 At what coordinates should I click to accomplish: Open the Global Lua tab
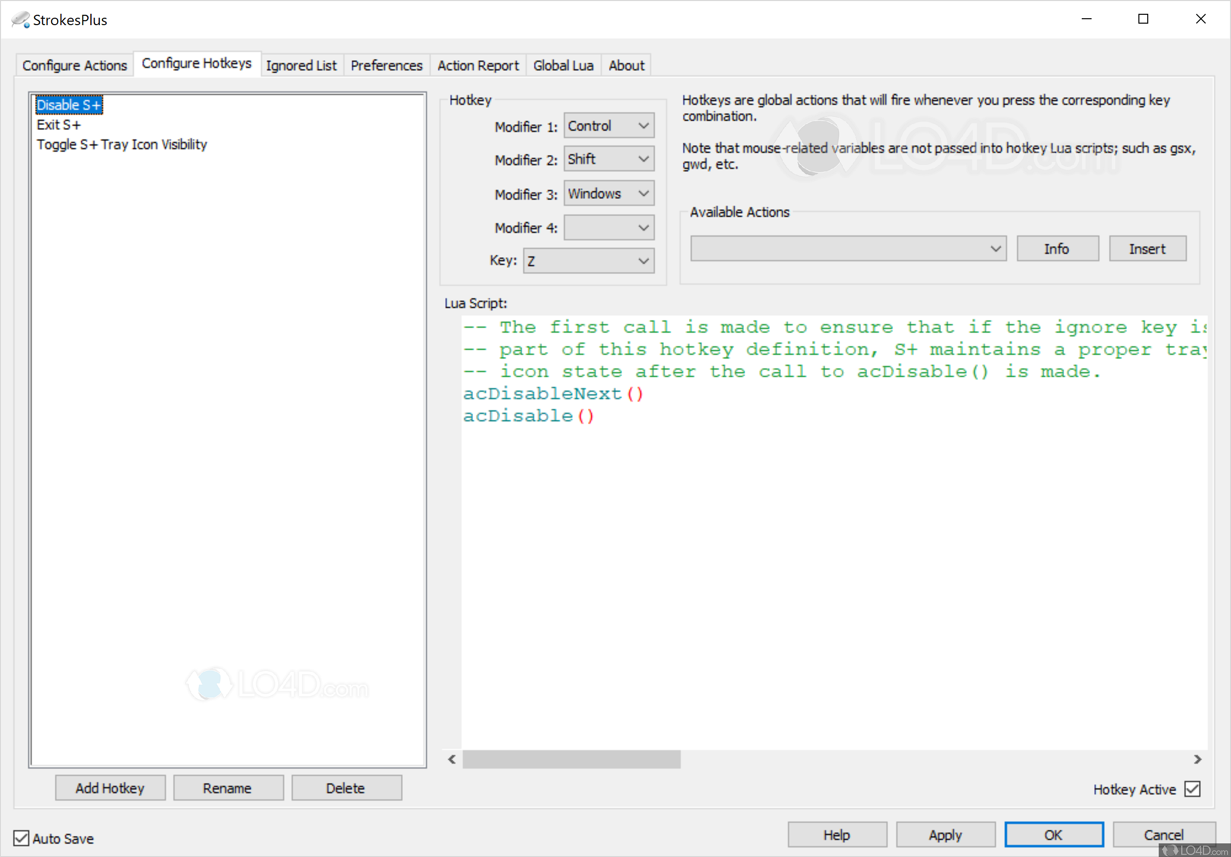563,66
